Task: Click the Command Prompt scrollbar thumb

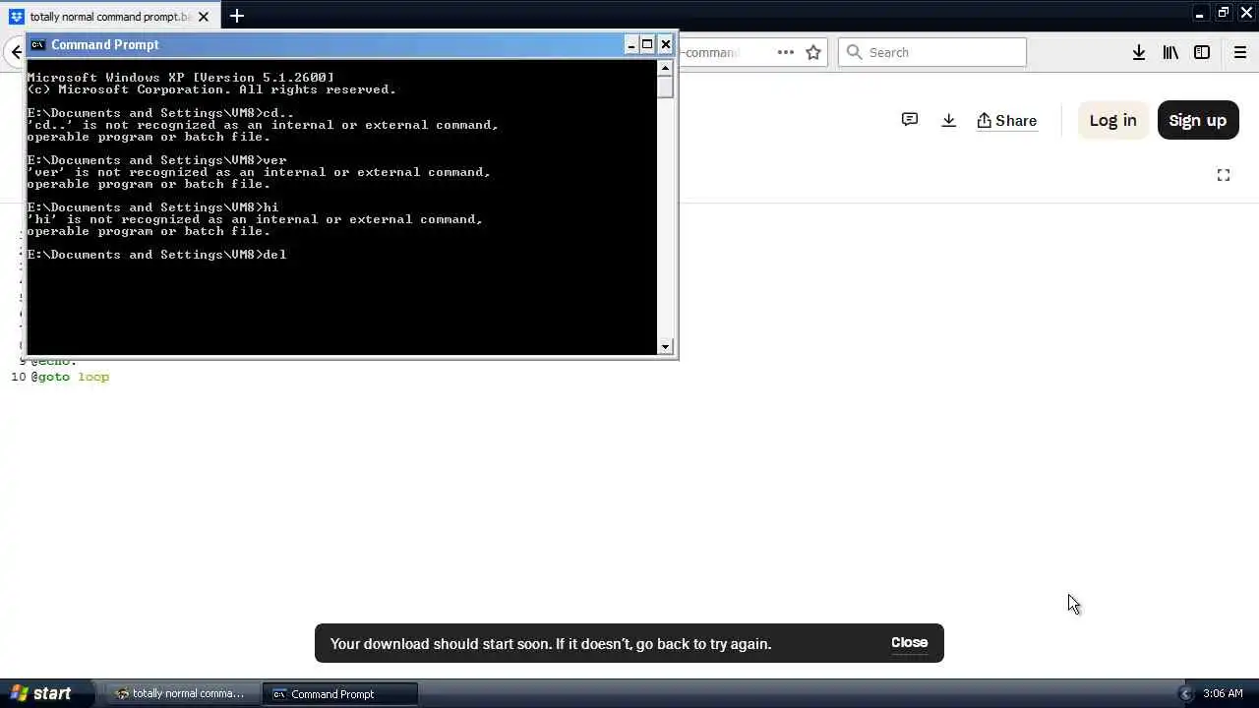Action: pos(666,87)
